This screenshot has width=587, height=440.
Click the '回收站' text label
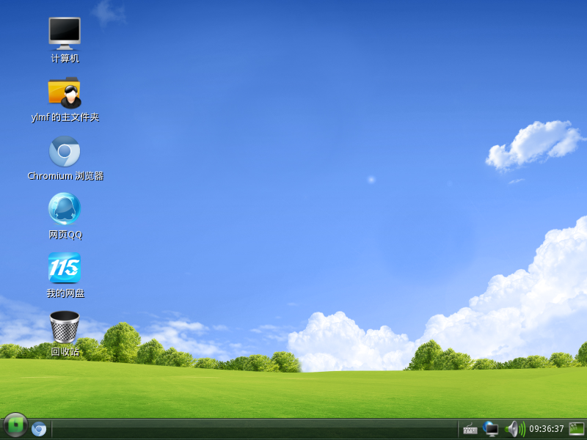click(x=65, y=352)
